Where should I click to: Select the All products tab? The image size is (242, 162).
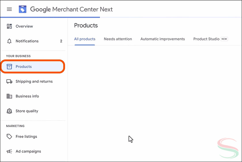[x=85, y=39]
